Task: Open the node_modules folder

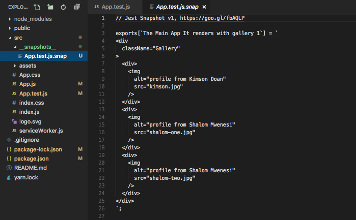Action: coord(33,19)
